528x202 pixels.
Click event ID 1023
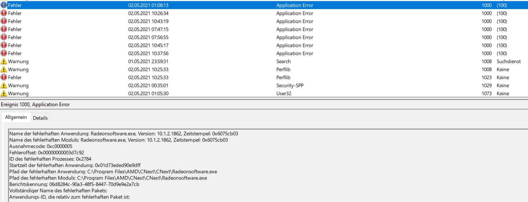pos(486,77)
